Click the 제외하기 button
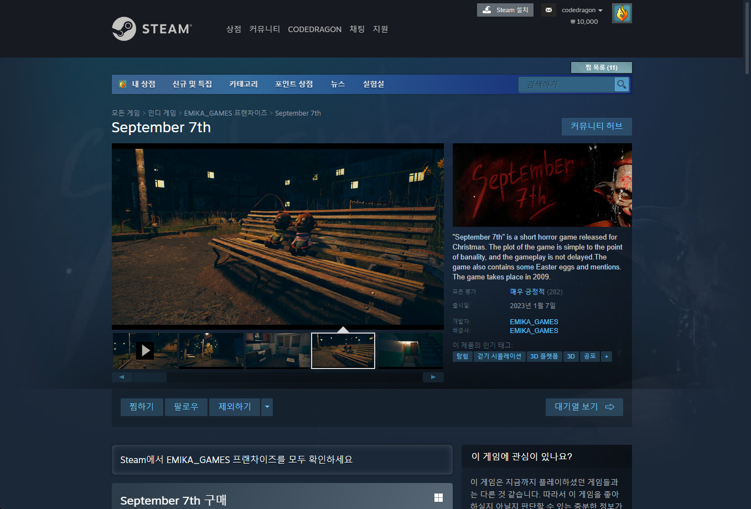This screenshot has height=509, width=751. tap(235, 407)
